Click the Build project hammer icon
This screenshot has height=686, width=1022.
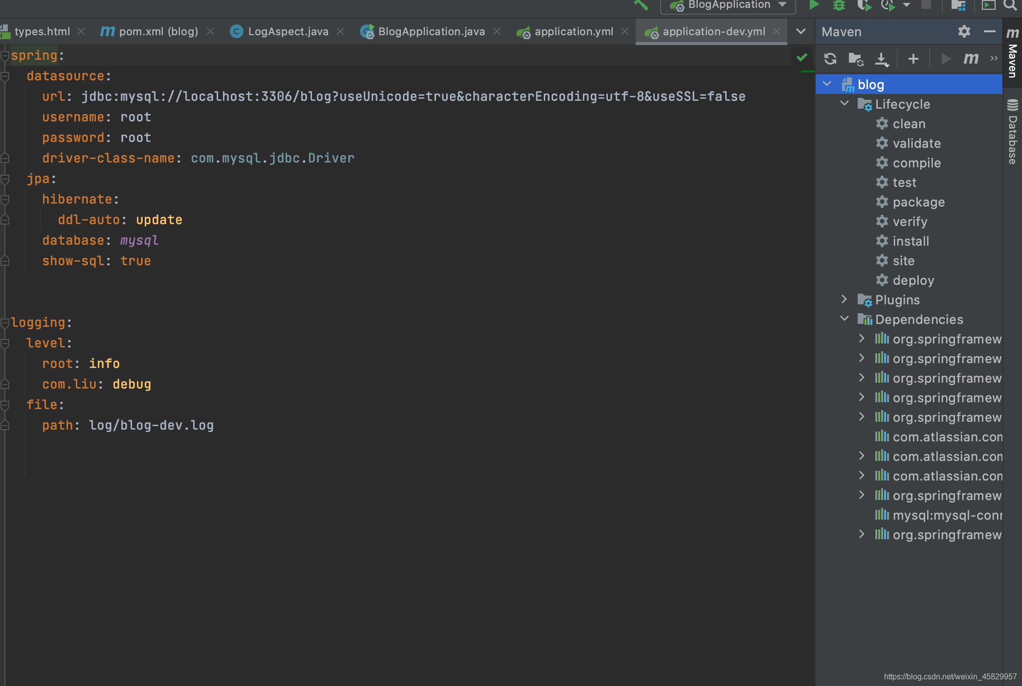(x=641, y=5)
